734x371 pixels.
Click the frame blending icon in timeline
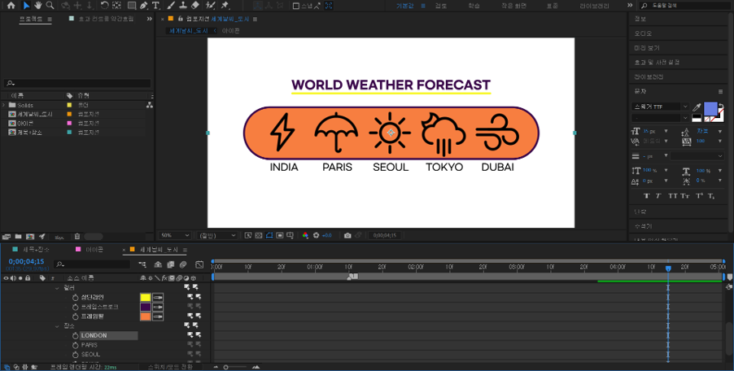coord(170,264)
